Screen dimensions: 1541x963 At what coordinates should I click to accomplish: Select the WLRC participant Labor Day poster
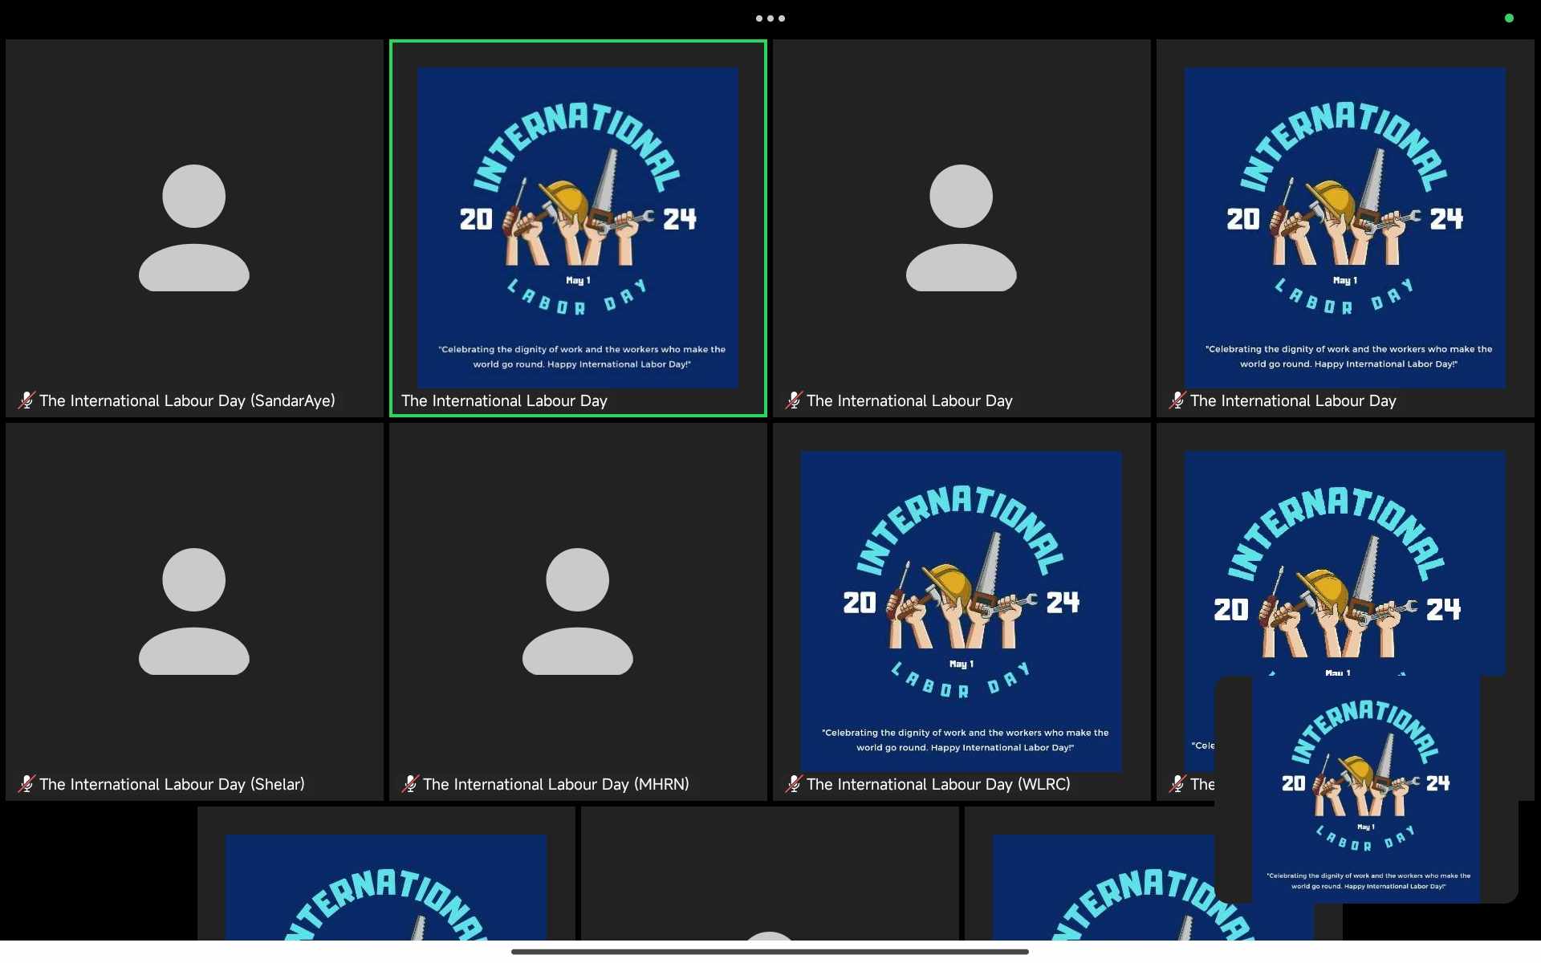[962, 612]
